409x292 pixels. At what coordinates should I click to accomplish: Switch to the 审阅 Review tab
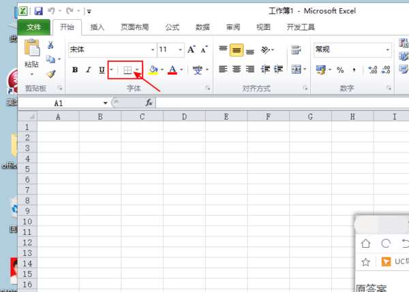pyautogui.click(x=233, y=27)
